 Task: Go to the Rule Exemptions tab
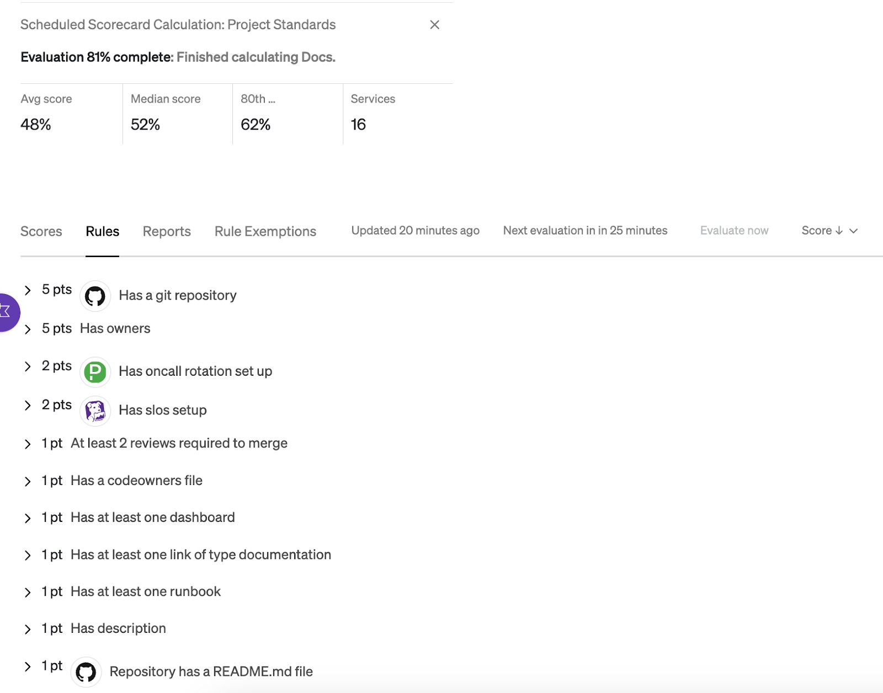(x=265, y=232)
